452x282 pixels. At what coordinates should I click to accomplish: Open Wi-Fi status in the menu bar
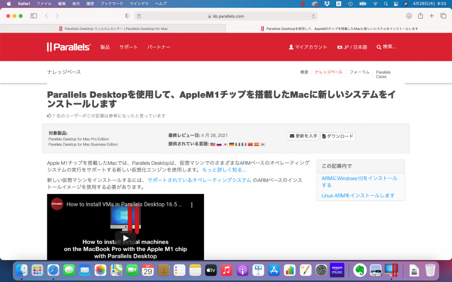click(x=375, y=4)
